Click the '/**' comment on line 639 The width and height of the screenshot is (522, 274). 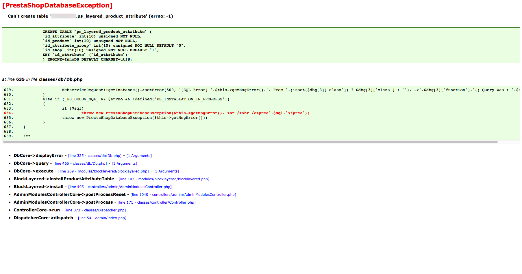pyautogui.click(x=27, y=136)
